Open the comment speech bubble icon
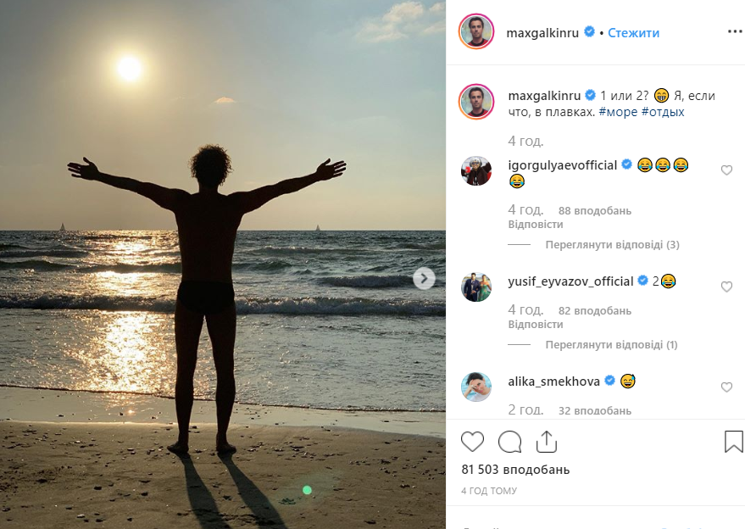745x529 pixels. 509,442
